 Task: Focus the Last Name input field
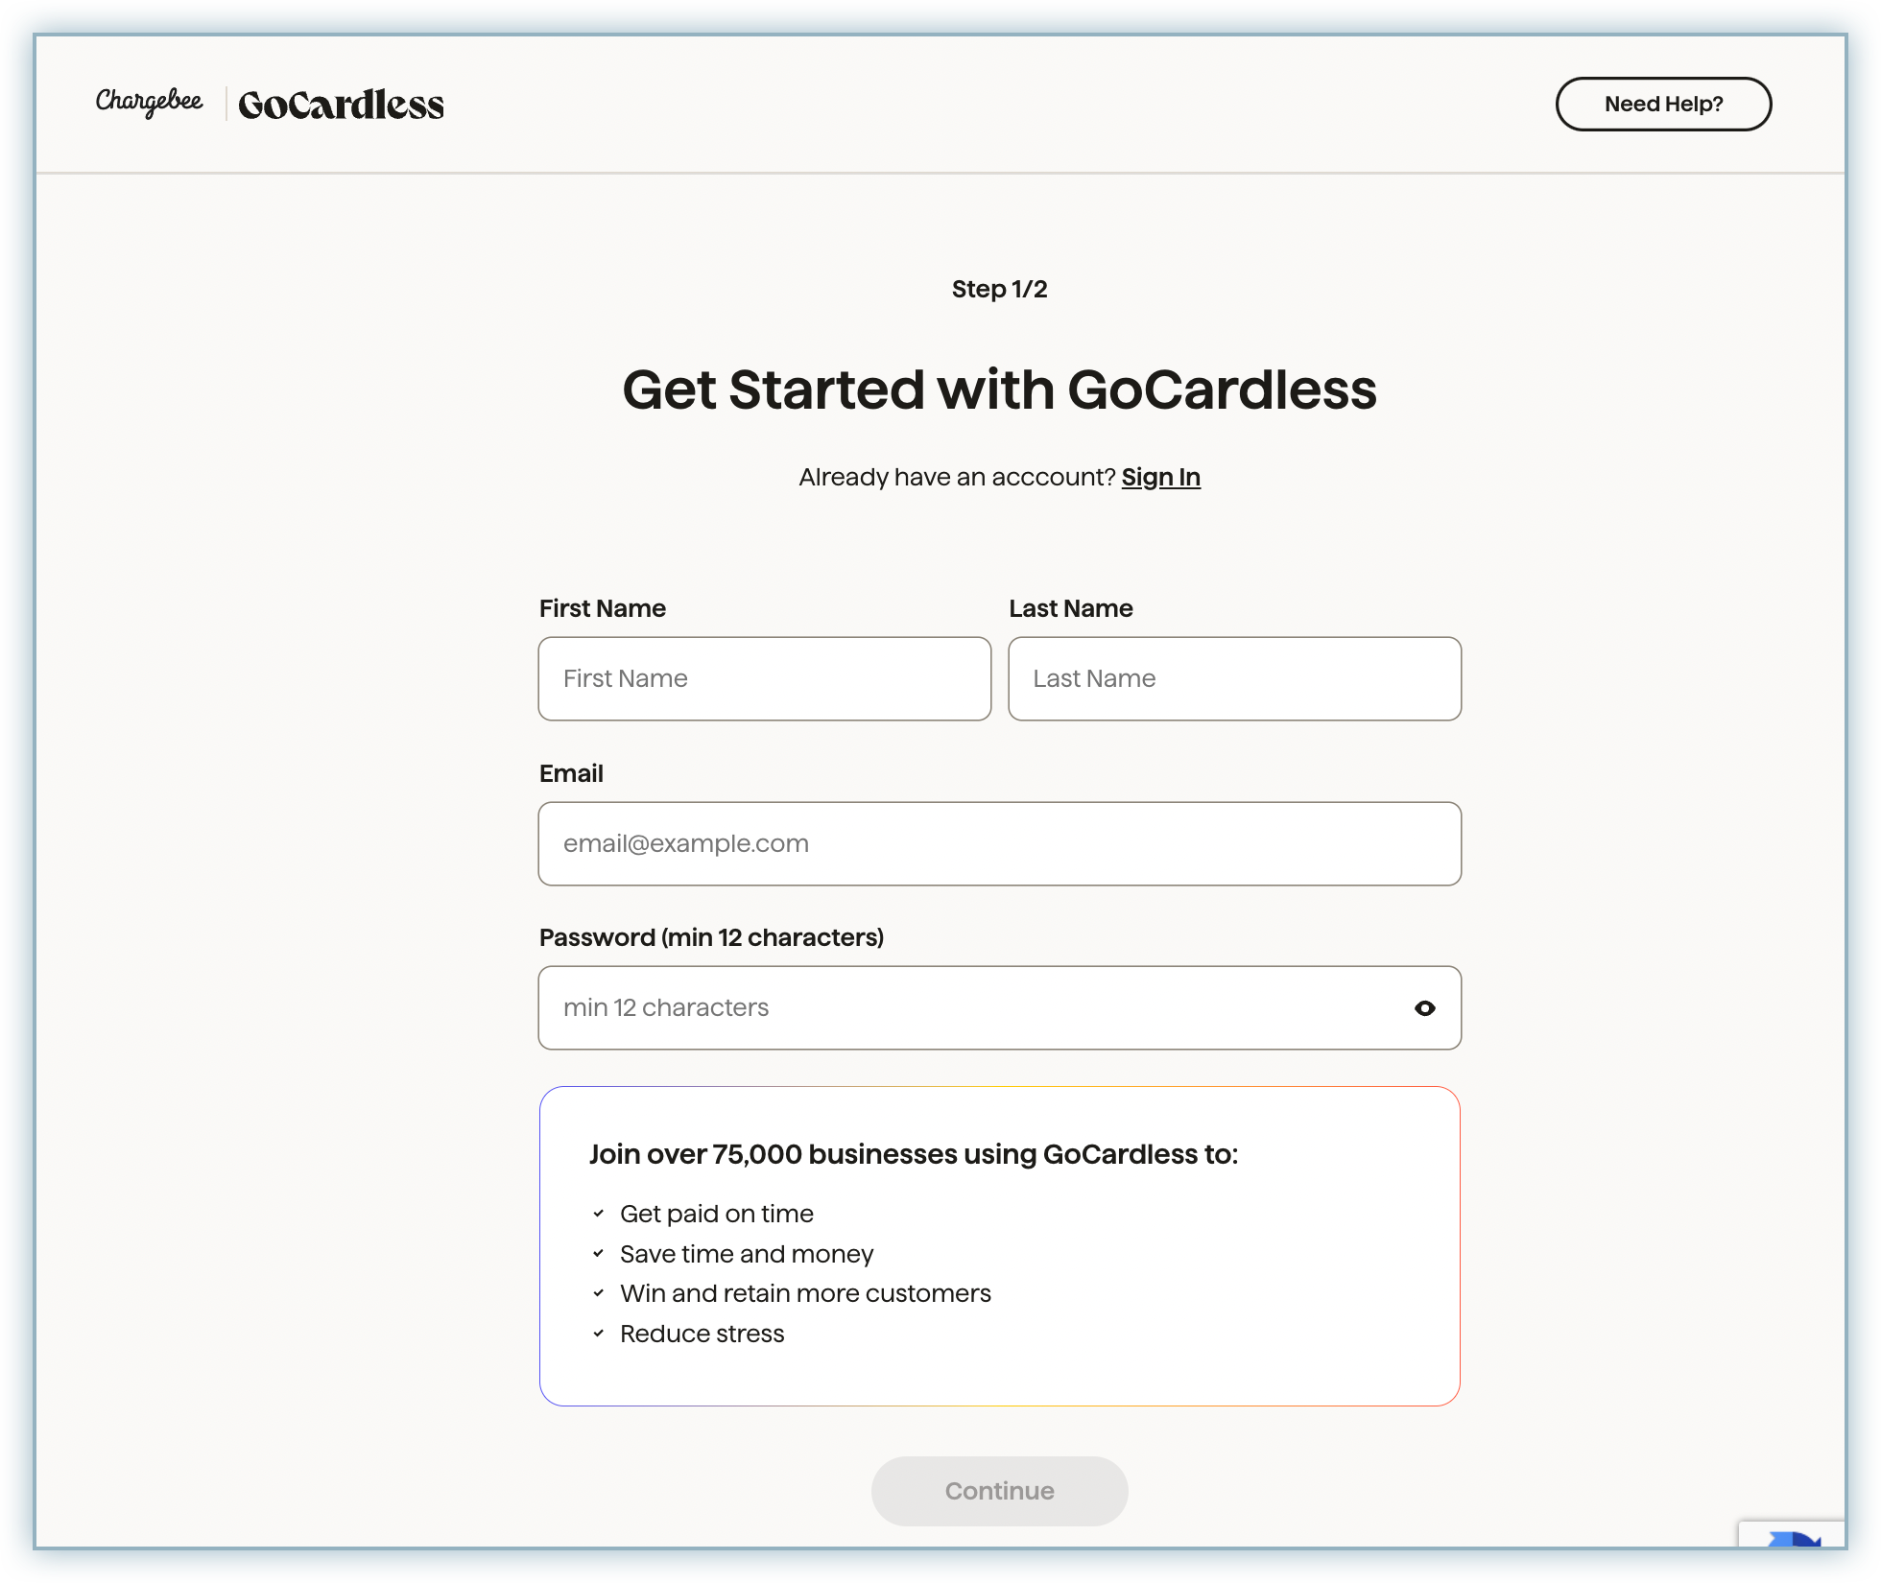(1234, 678)
